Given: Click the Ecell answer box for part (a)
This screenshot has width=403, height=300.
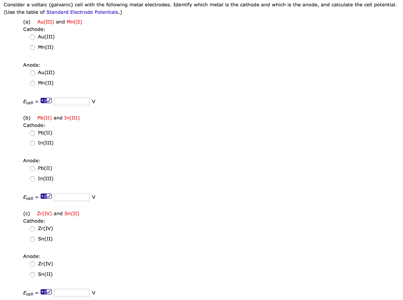Looking at the screenshot, I should click(x=72, y=101).
